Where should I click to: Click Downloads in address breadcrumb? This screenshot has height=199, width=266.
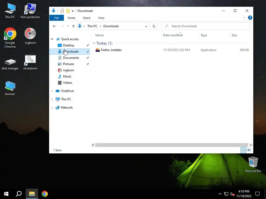point(111,26)
